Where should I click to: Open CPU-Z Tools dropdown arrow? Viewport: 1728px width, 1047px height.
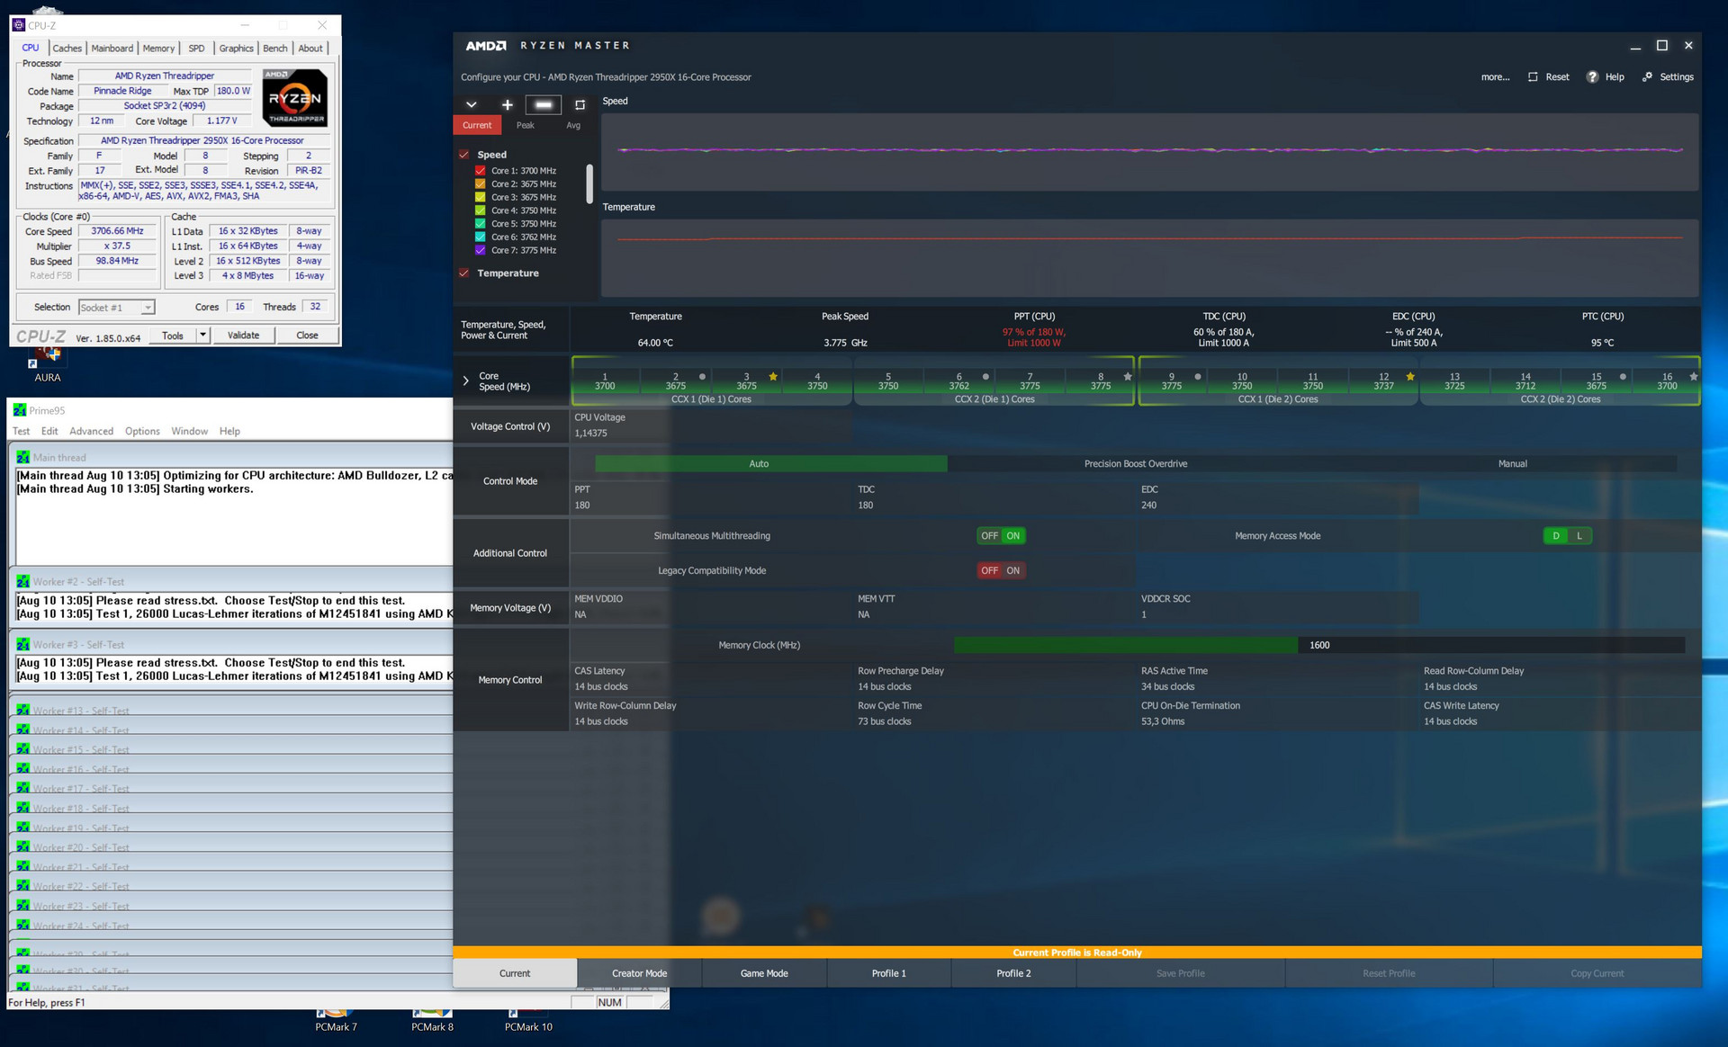point(202,336)
